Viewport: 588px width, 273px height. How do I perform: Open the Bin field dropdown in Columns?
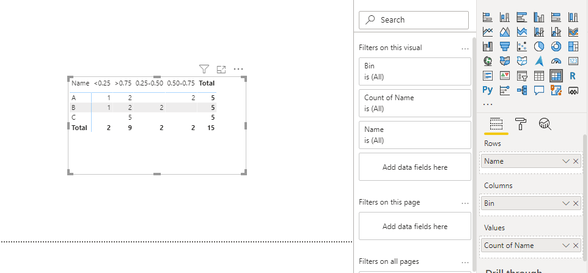[x=566, y=203]
